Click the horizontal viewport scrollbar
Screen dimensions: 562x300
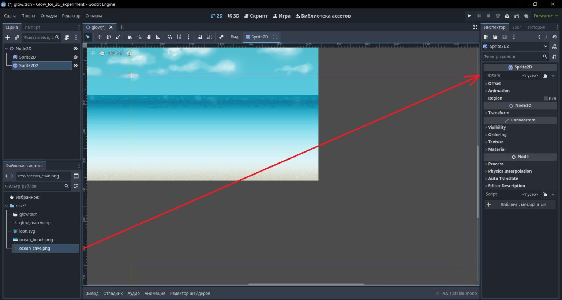click(x=306, y=284)
